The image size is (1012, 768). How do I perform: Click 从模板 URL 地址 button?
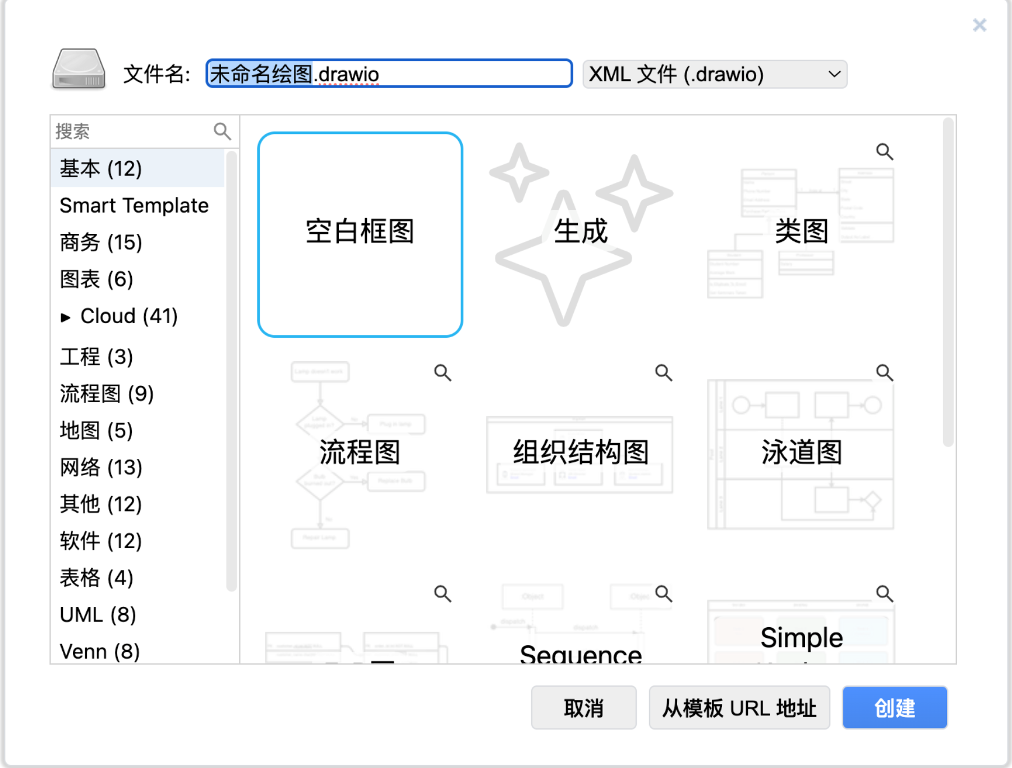click(x=739, y=708)
